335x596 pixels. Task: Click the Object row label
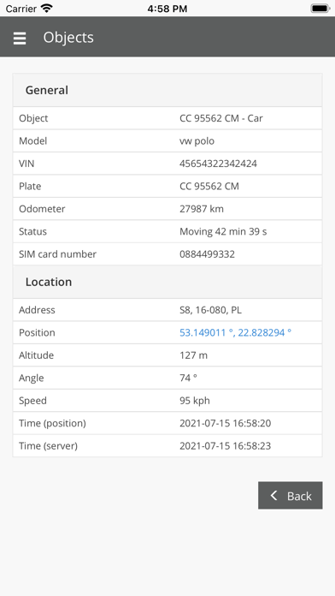[x=33, y=118]
